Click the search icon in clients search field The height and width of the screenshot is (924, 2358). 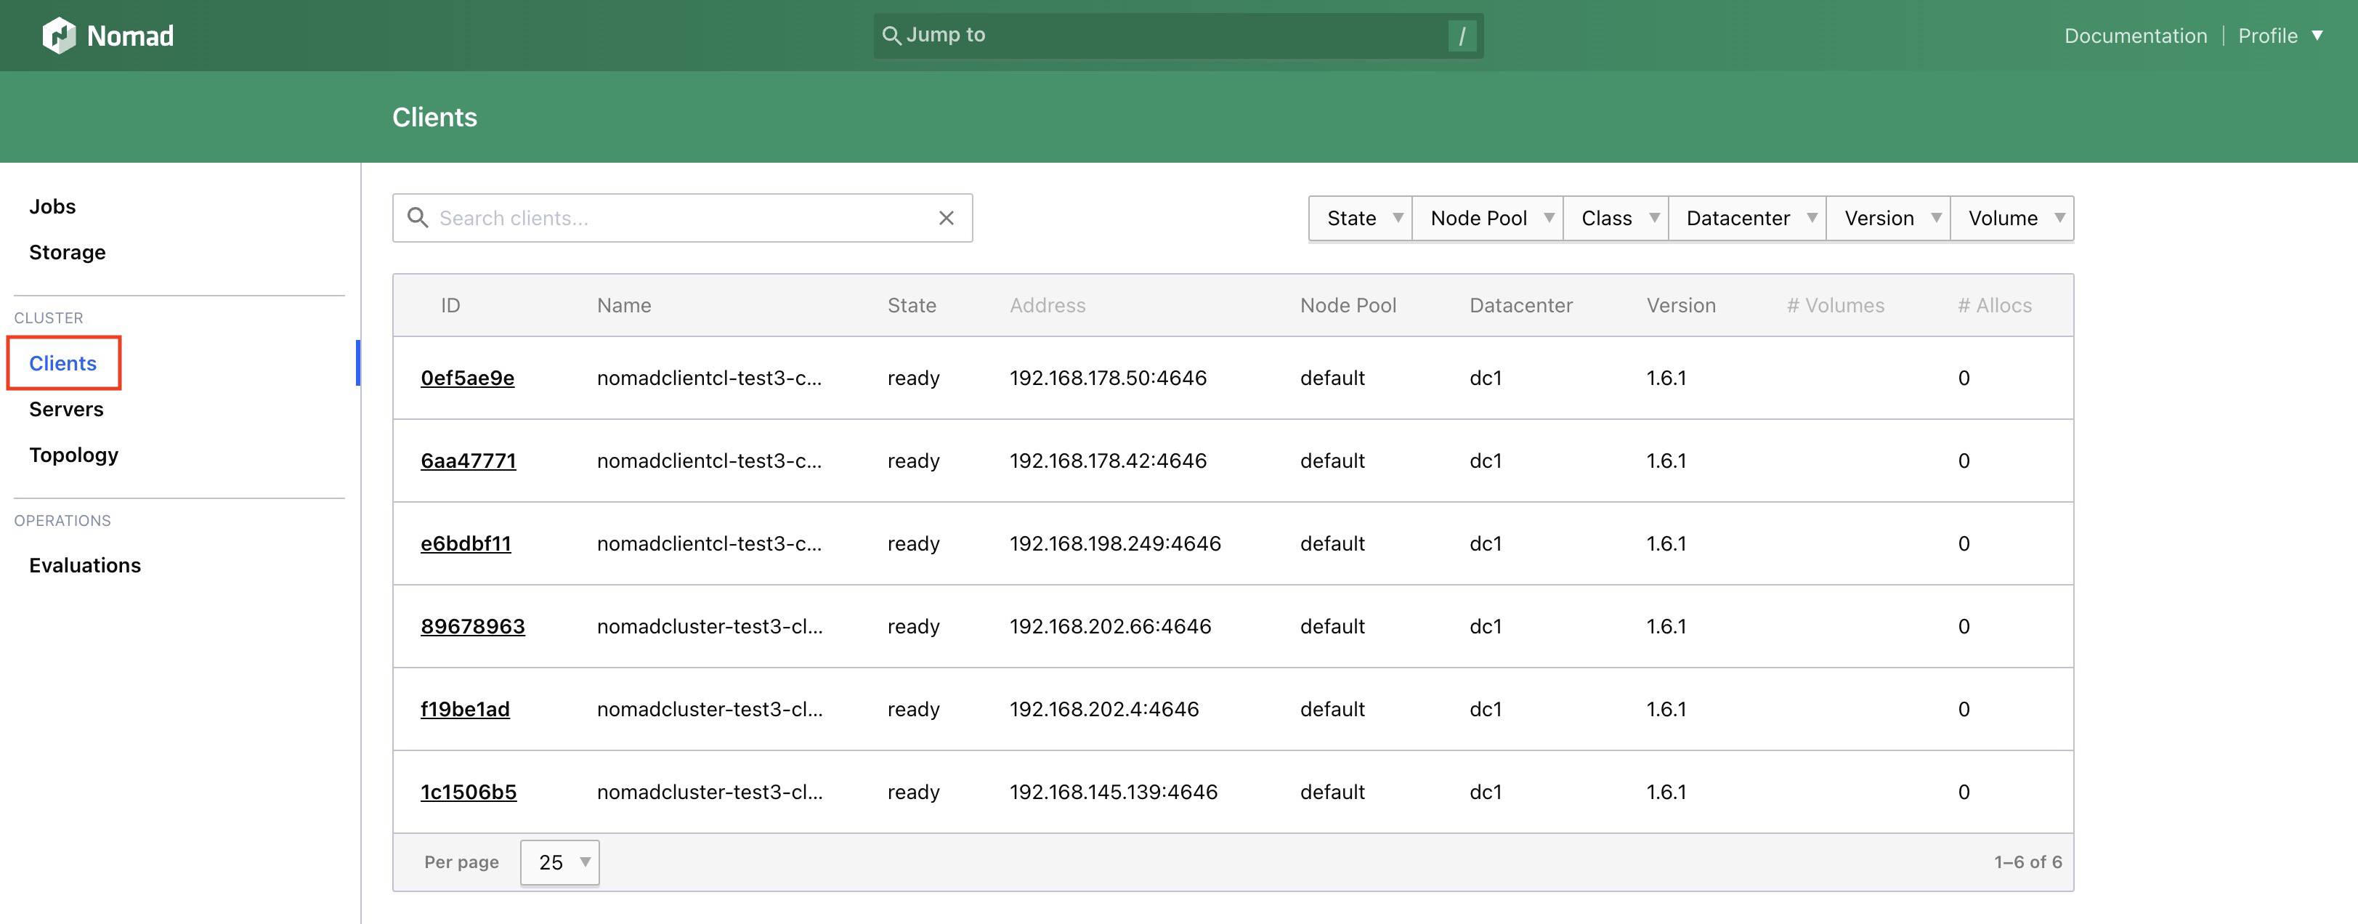pos(419,218)
